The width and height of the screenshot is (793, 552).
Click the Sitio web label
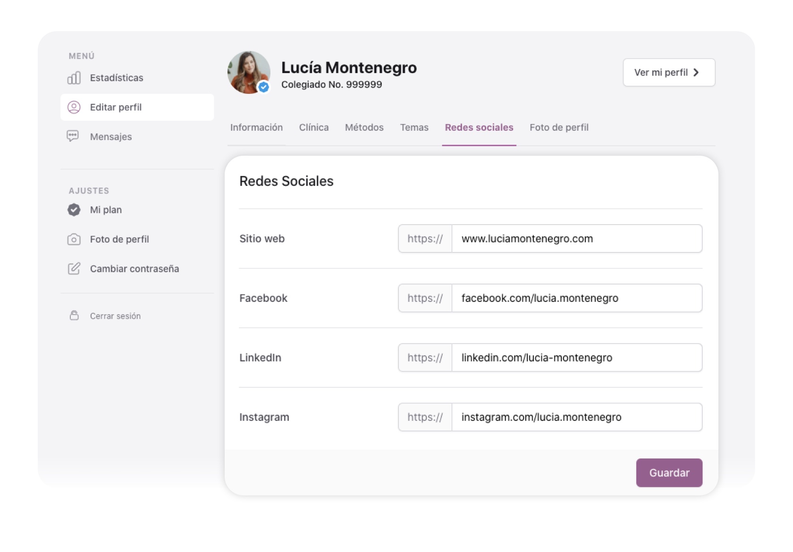click(262, 239)
